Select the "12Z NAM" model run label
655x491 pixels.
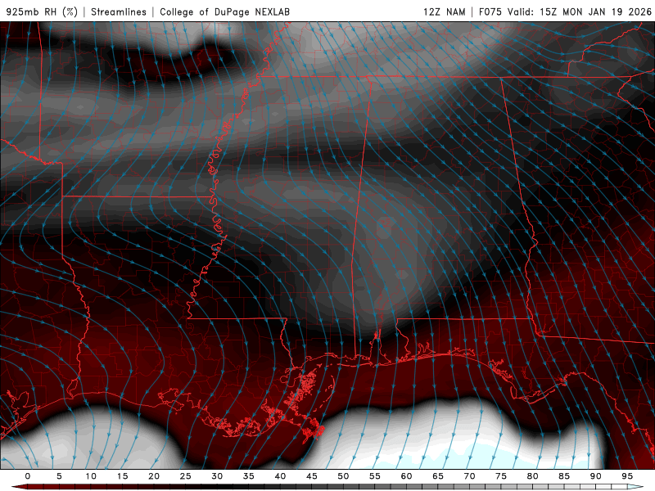[x=444, y=11]
